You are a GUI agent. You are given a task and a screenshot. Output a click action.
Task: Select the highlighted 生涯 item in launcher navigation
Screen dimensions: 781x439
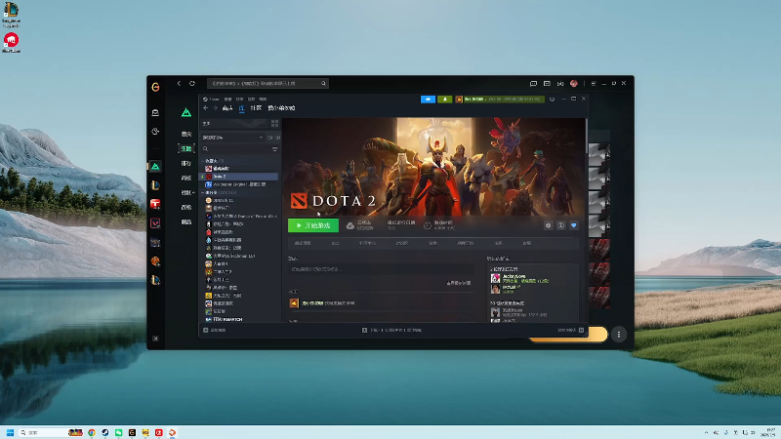pos(186,148)
